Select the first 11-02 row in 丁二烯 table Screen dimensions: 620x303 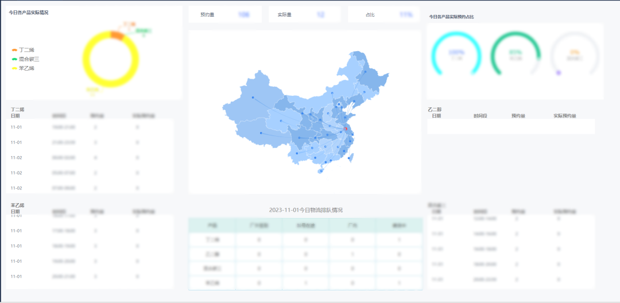tap(90, 158)
